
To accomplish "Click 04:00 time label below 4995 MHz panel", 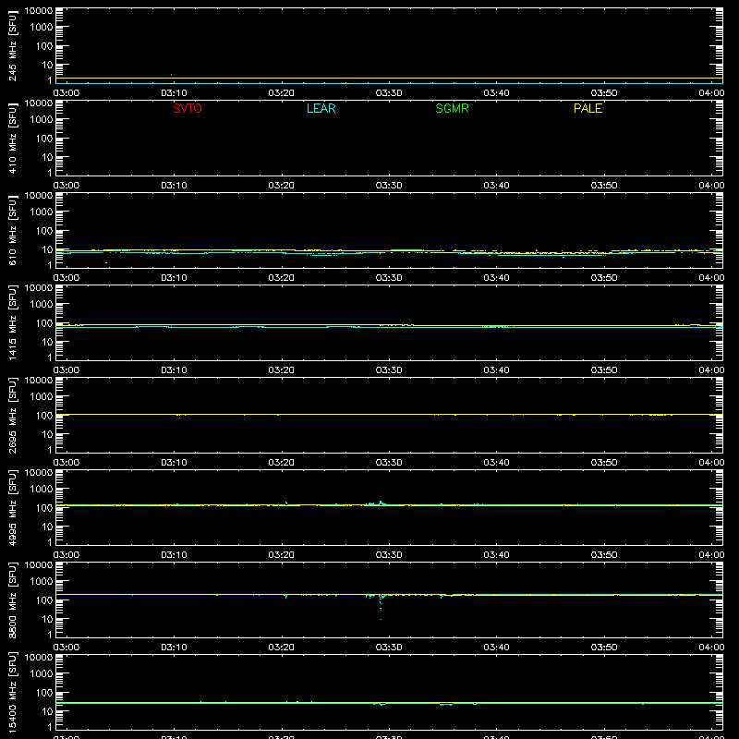I will click(711, 555).
